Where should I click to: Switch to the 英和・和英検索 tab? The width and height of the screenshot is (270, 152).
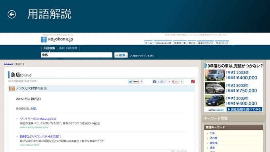coord(68,48)
